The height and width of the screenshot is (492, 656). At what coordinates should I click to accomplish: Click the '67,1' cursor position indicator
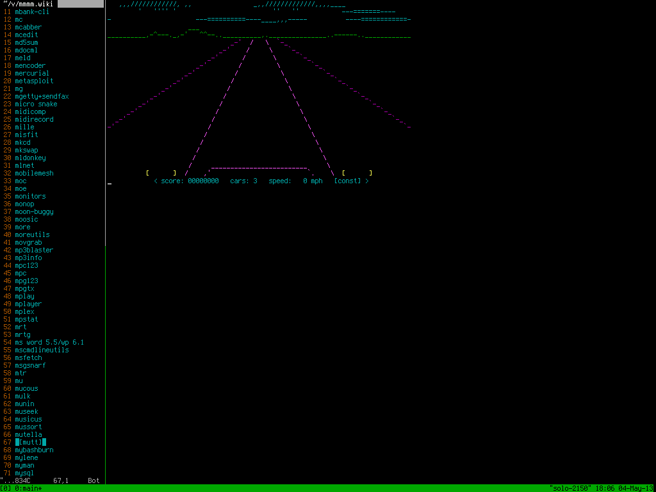61,480
